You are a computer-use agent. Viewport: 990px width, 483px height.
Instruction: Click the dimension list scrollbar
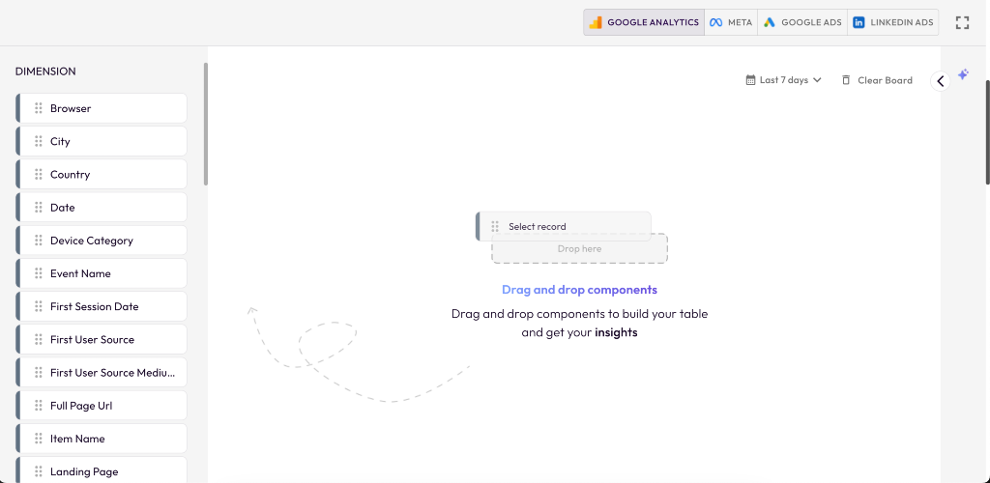tap(205, 124)
